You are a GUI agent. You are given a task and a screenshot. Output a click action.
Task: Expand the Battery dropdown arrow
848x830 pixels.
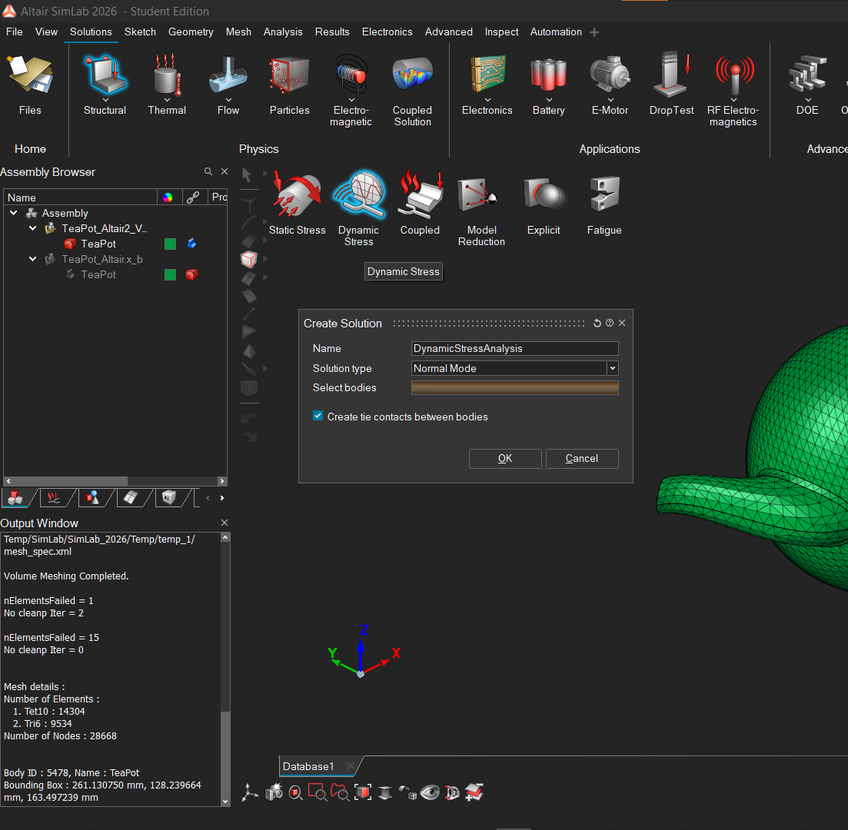click(550, 100)
